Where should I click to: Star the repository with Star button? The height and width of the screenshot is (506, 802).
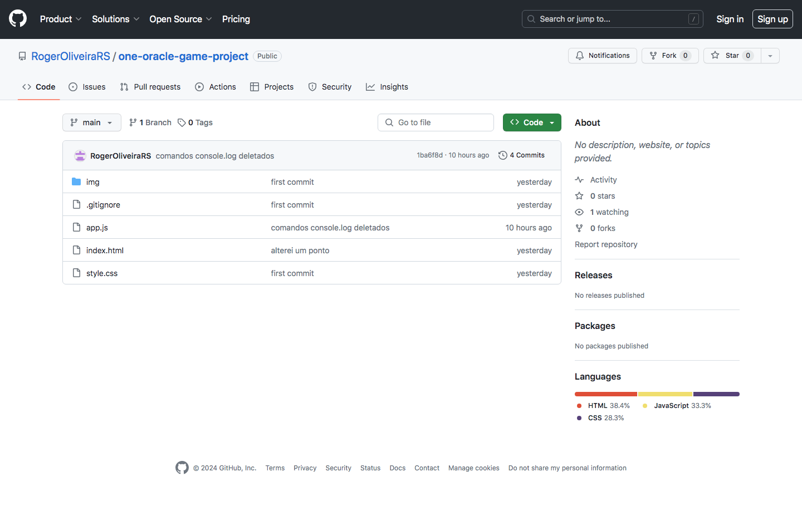pyautogui.click(x=732, y=56)
